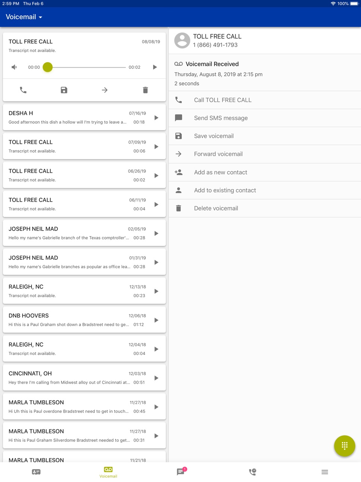The width and height of the screenshot is (361, 482).
Task: Open Messages tab with notification badge
Action: 181,472
